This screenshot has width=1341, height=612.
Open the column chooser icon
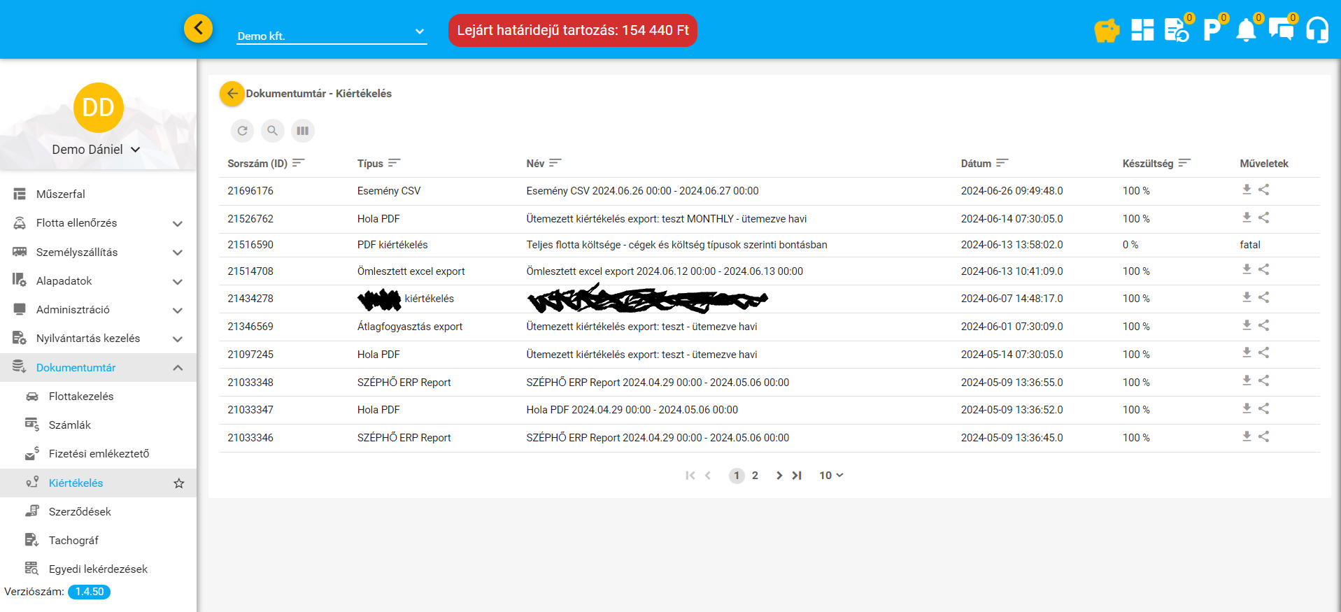pos(302,131)
